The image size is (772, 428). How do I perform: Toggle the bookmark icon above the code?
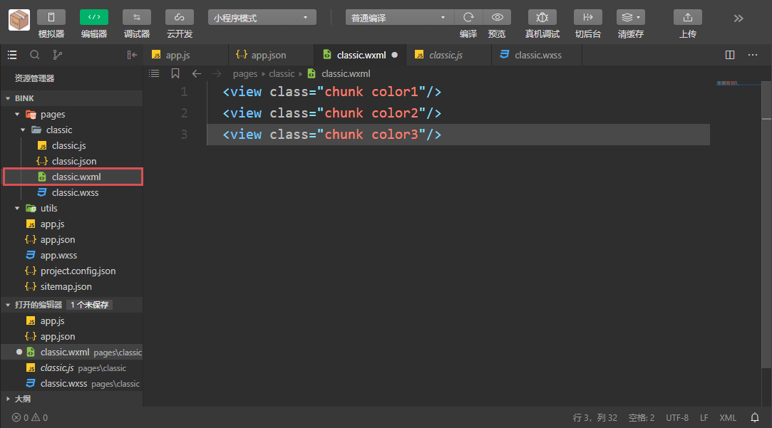point(175,73)
